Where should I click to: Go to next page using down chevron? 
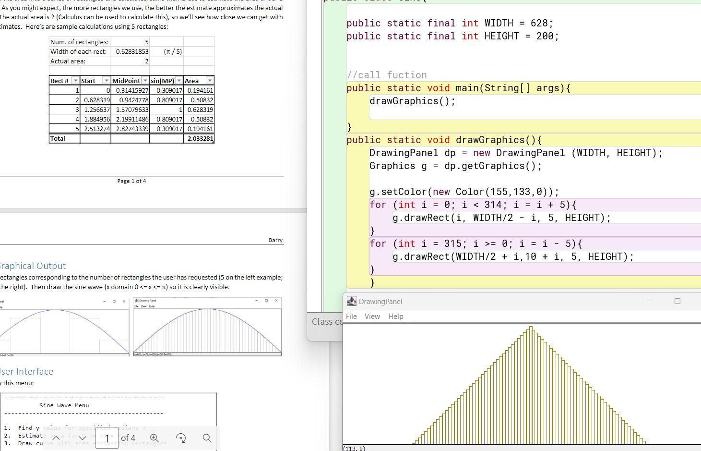(83, 438)
